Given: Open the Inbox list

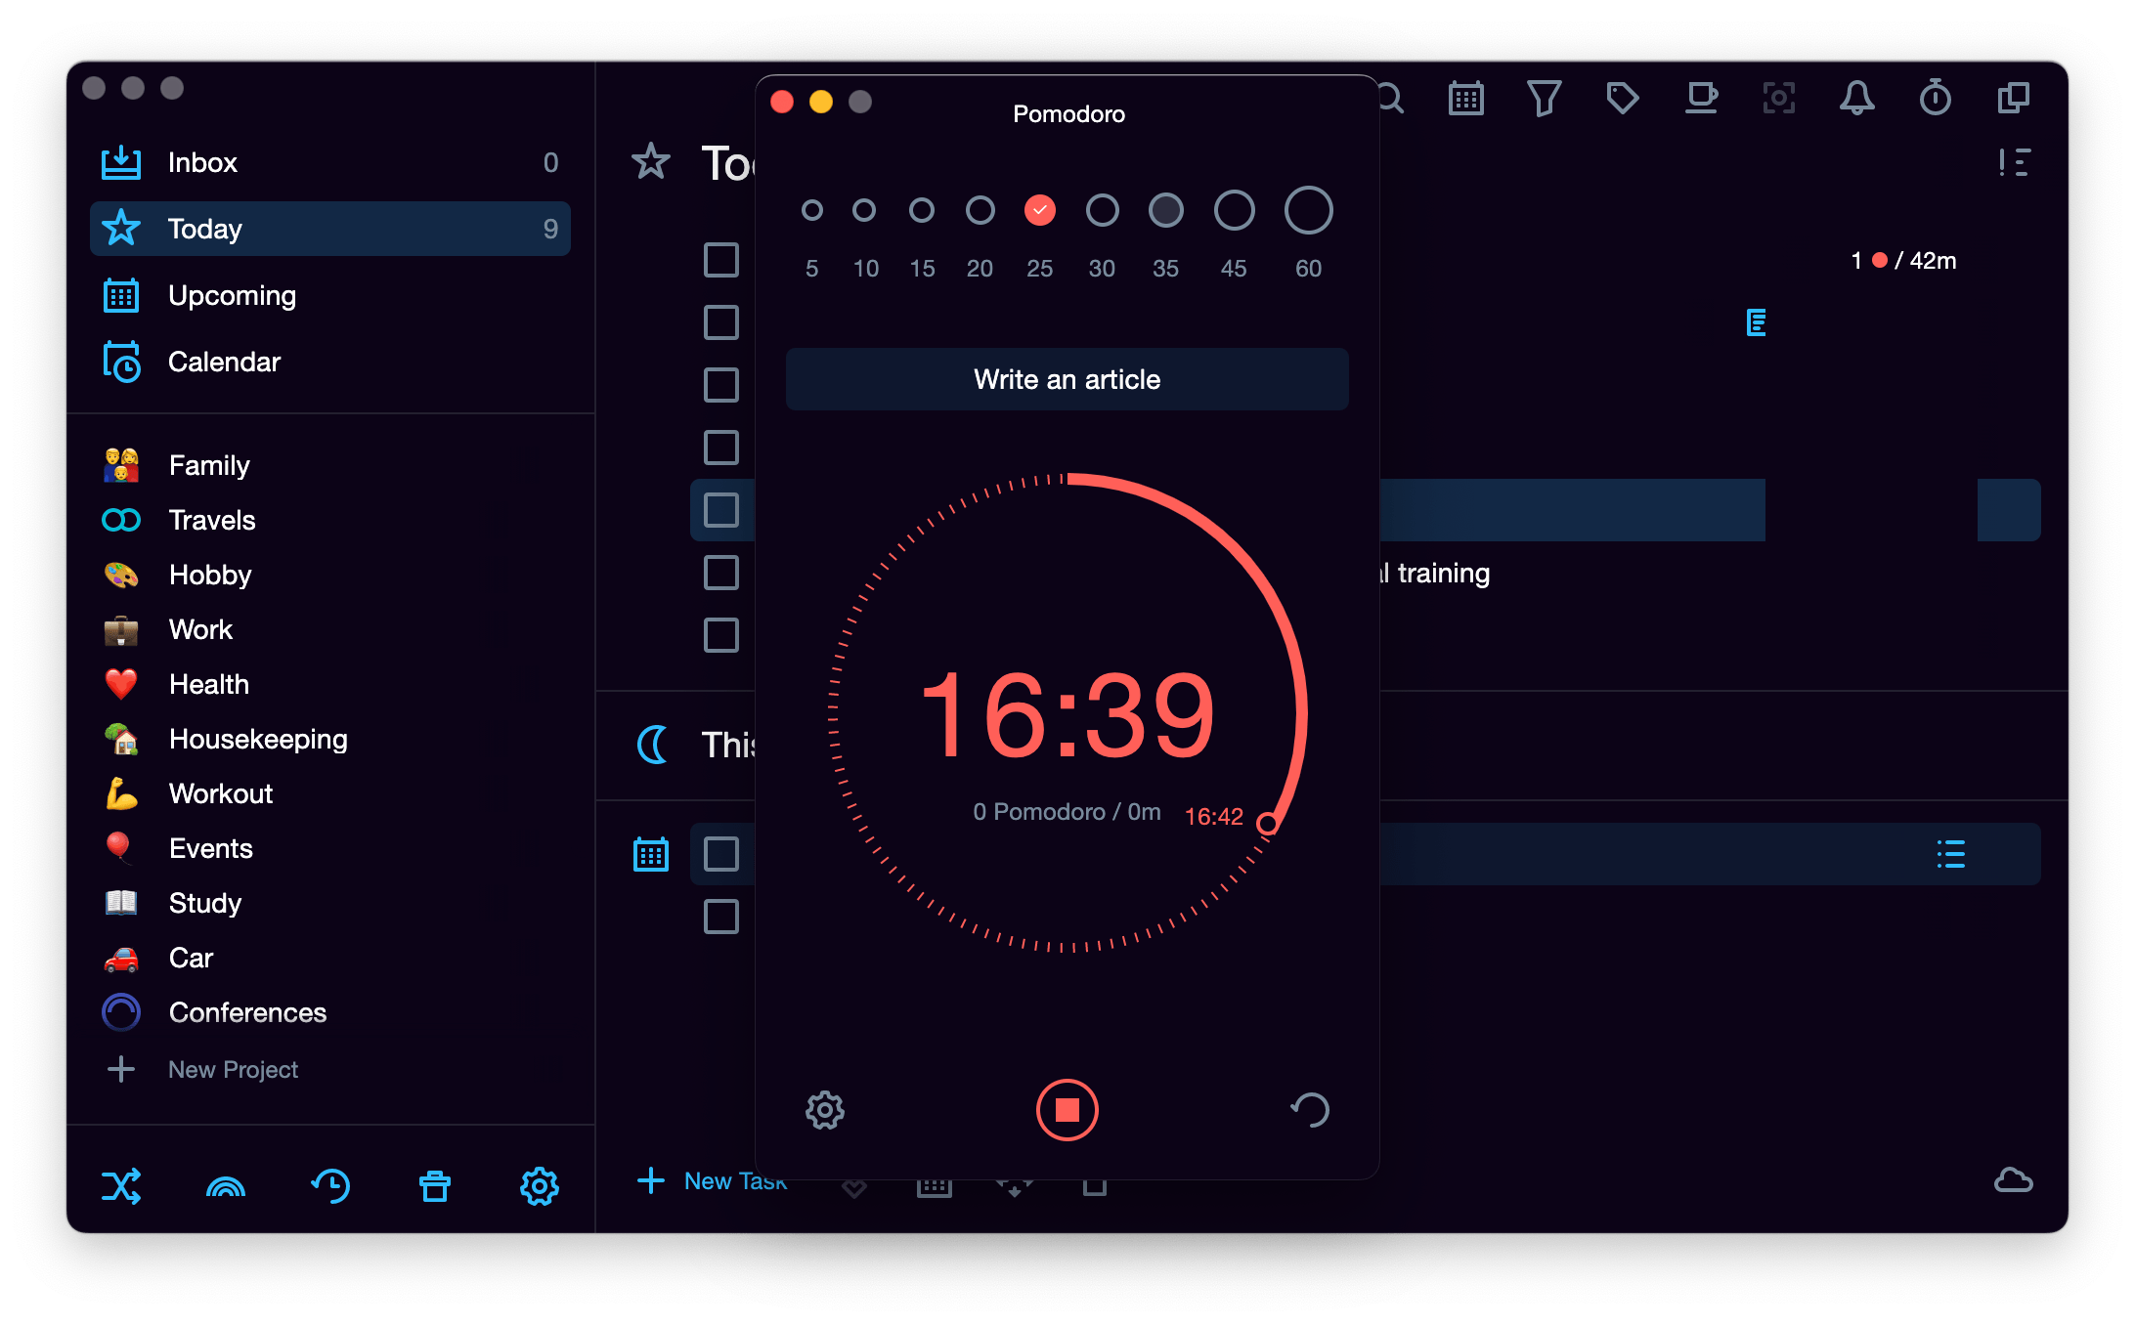Looking at the screenshot, I should click(x=330, y=162).
